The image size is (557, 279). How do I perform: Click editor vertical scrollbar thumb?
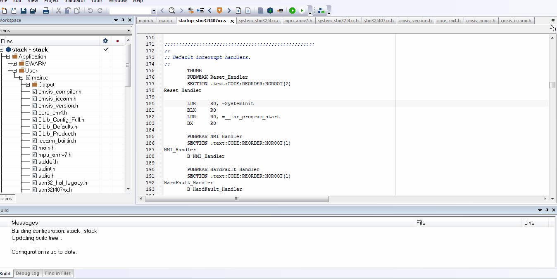(x=552, y=85)
